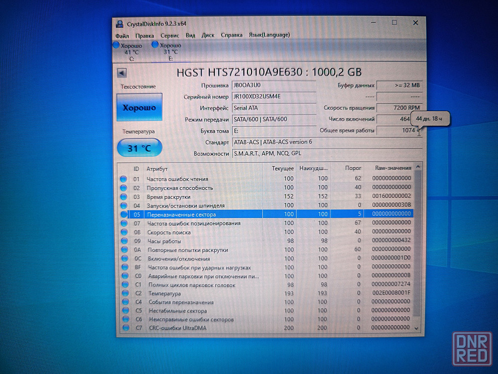Open the Диск menu
498x374 pixels.
(208, 35)
